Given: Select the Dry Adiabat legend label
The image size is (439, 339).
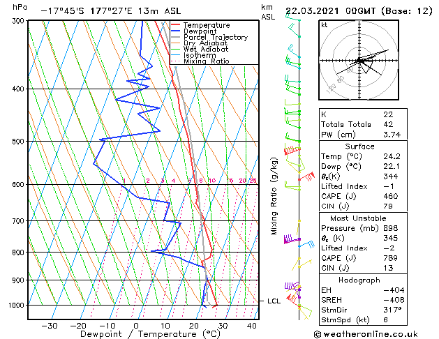Looking at the screenshot, I should [x=205, y=43].
